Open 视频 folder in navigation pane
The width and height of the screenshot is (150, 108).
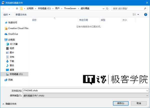pos(12,48)
